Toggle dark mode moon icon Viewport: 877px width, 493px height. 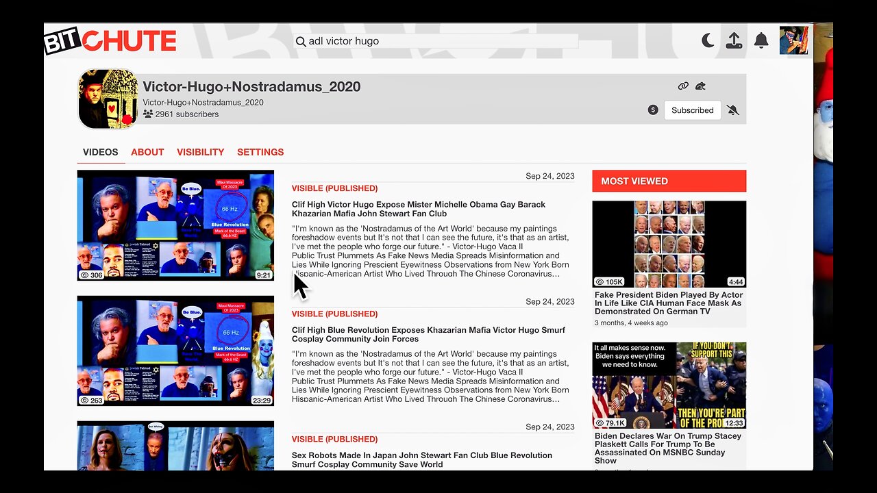point(708,40)
